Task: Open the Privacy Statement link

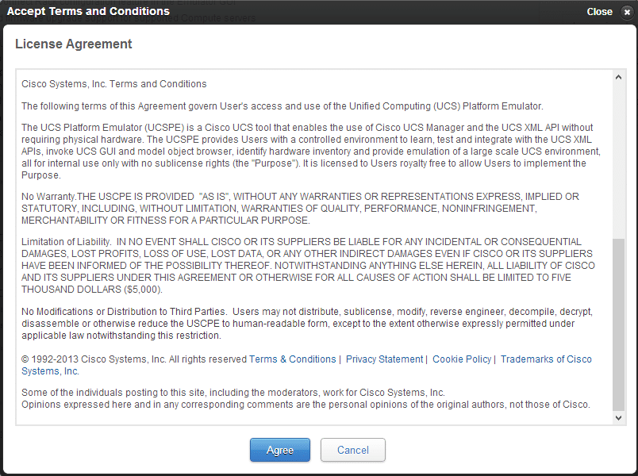Action: [384, 359]
